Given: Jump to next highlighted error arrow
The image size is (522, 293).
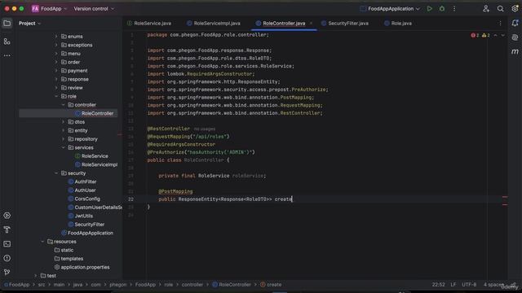Looking at the screenshot, I should [x=502, y=35].
